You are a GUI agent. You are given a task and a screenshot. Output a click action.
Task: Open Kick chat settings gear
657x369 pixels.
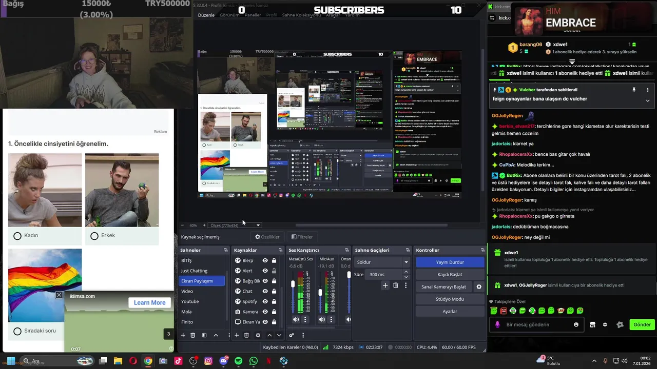[x=605, y=324]
